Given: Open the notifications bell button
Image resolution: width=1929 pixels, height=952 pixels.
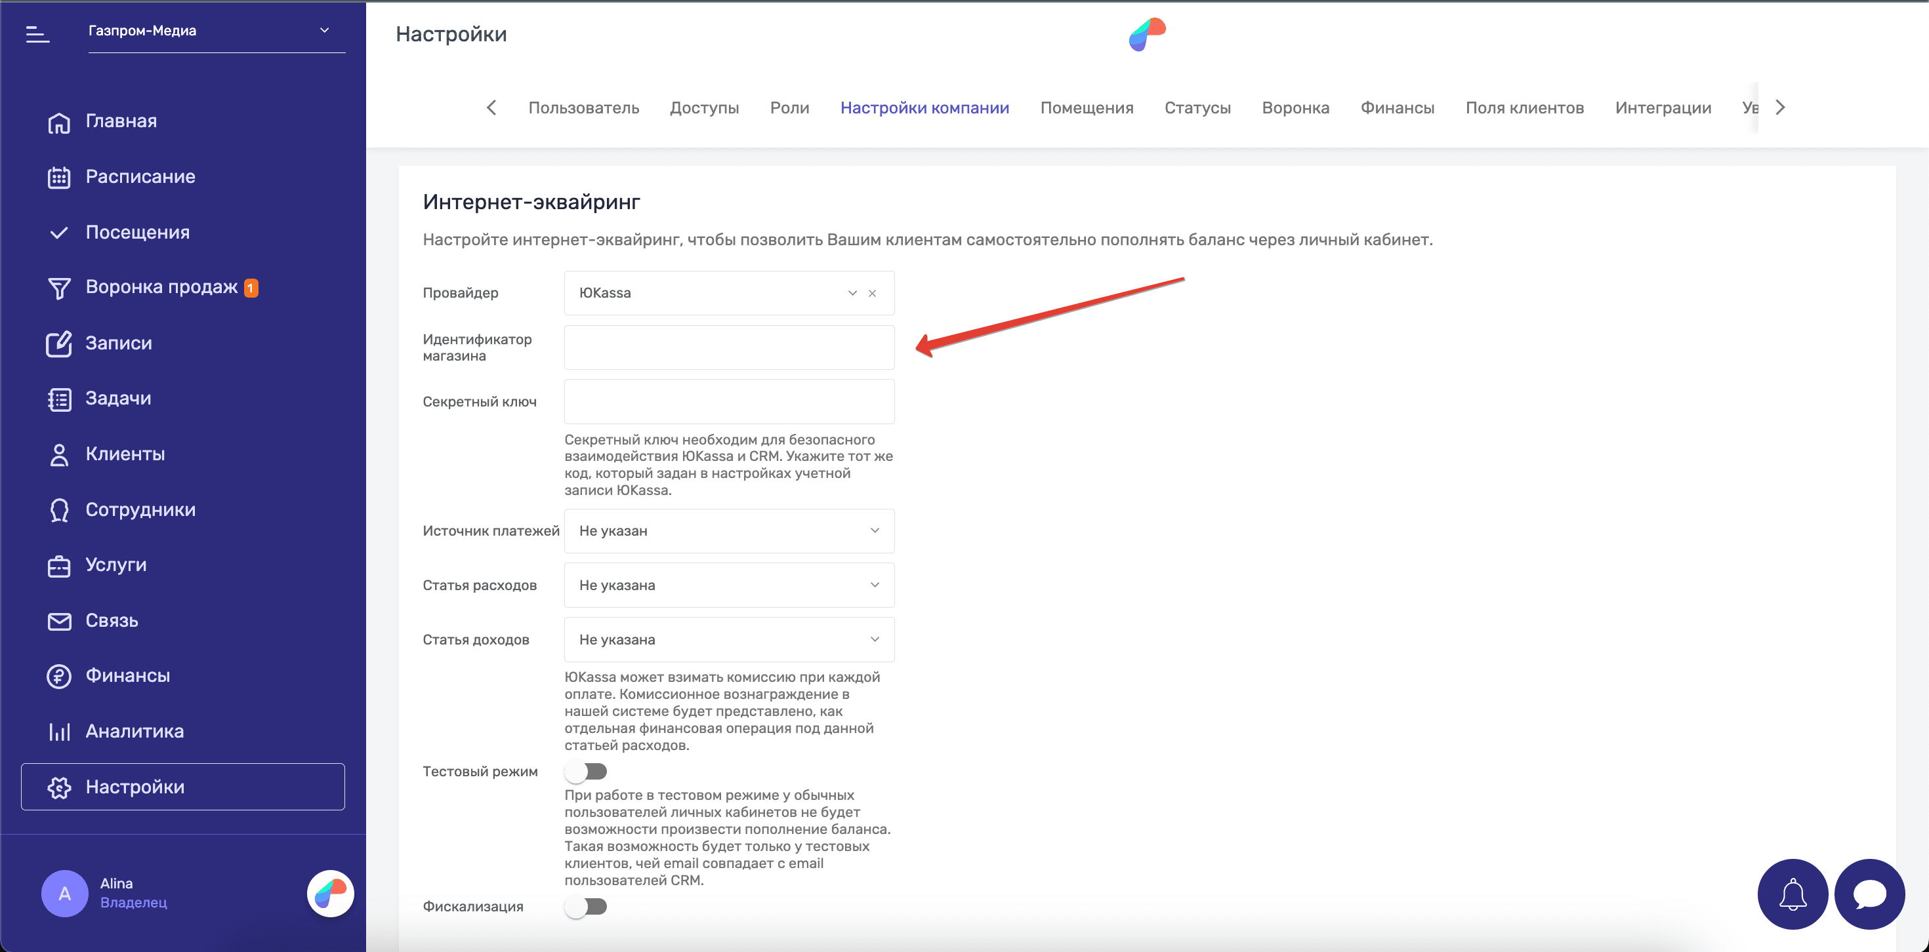Looking at the screenshot, I should (1792, 894).
